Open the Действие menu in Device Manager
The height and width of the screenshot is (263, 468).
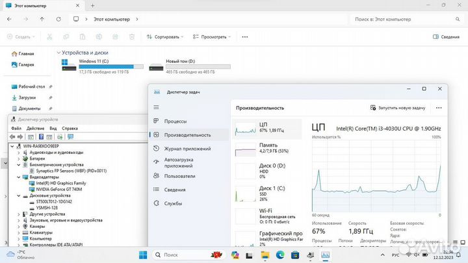[x=35, y=128]
